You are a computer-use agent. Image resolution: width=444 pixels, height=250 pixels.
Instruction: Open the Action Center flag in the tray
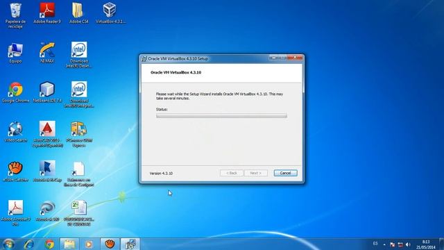393,244
